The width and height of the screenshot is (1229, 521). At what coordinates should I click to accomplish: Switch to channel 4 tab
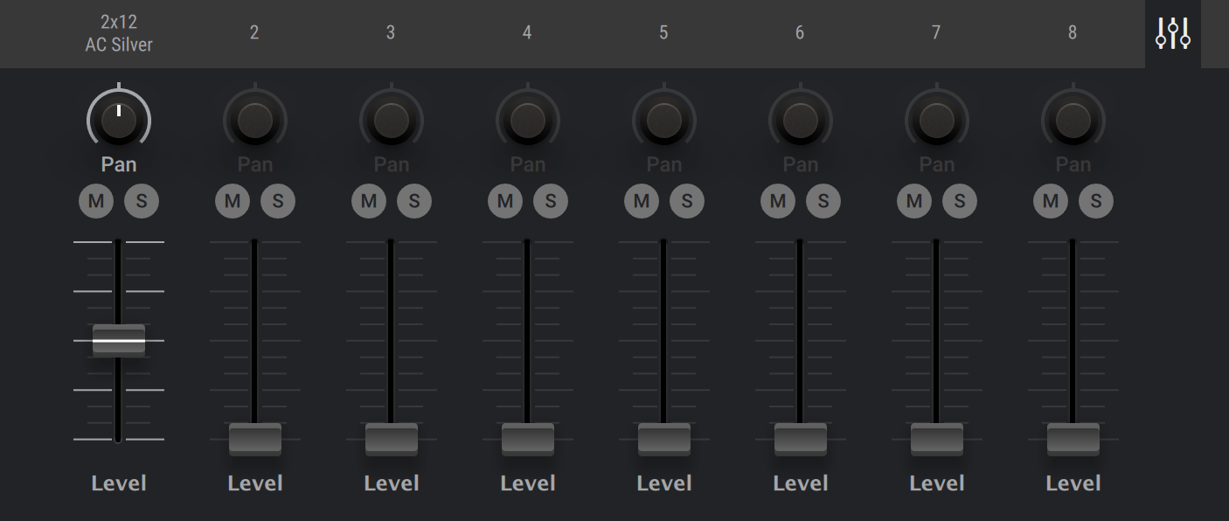(527, 34)
